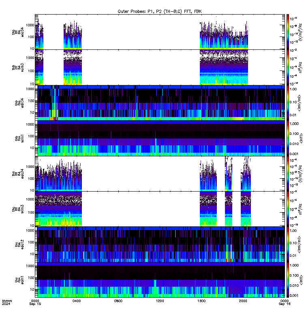This screenshot has width=304, height=324.
Task: Click the 'thc fff 64 scm3' panel label
Action: click(x=18, y=209)
